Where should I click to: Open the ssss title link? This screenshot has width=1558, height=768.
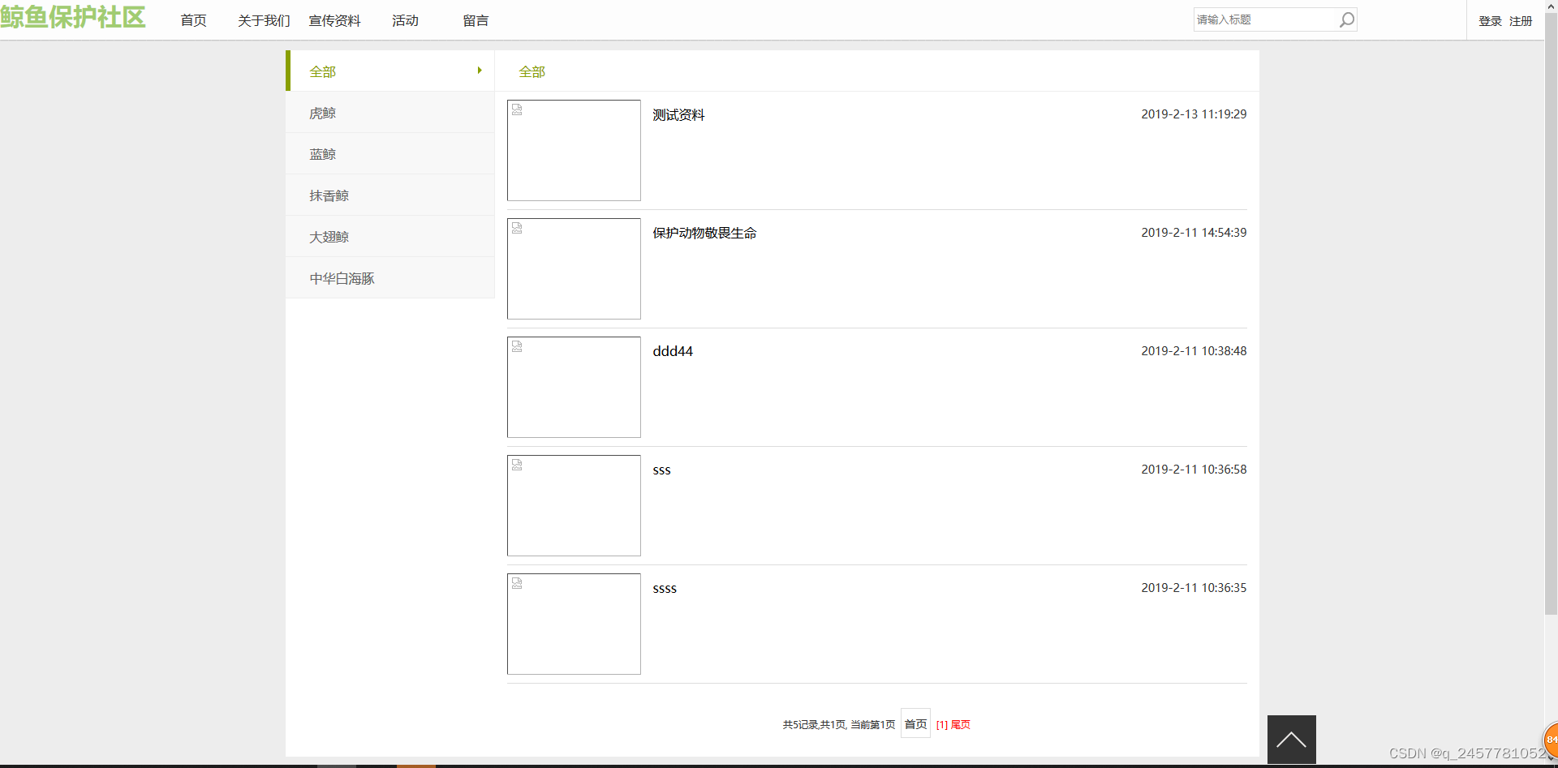click(665, 589)
